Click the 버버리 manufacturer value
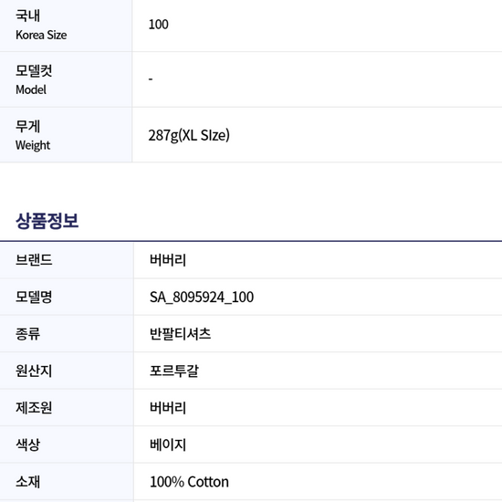Screen dimensions: 502x502 tap(168, 408)
